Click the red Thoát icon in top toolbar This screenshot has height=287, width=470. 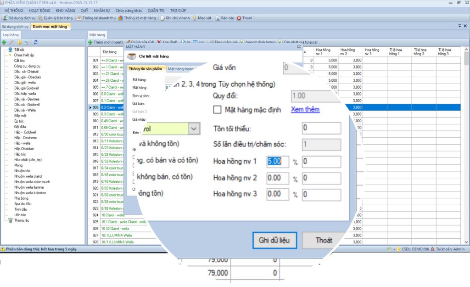(x=245, y=18)
